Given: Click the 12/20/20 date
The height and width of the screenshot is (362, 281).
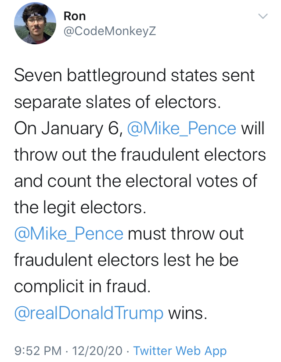Looking at the screenshot, I should (x=97, y=351).
